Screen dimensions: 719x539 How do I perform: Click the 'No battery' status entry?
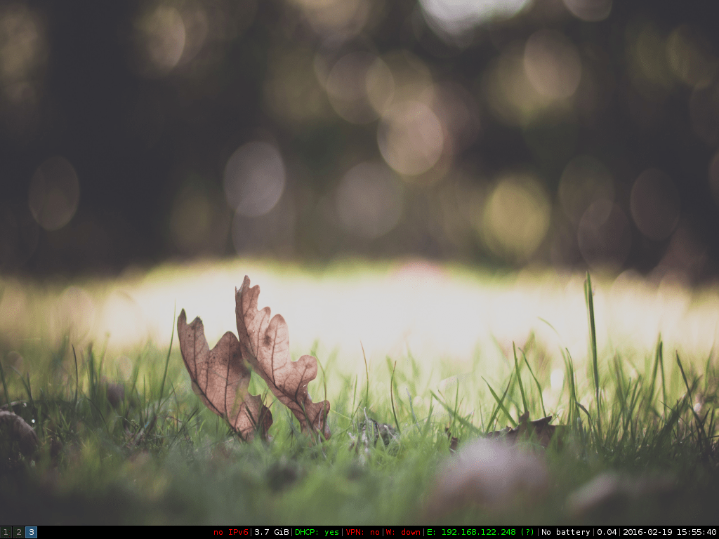click(566, 532)
